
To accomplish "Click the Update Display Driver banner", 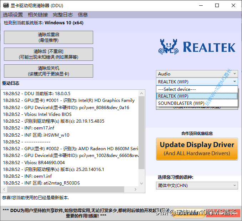I will pos(197,149).
